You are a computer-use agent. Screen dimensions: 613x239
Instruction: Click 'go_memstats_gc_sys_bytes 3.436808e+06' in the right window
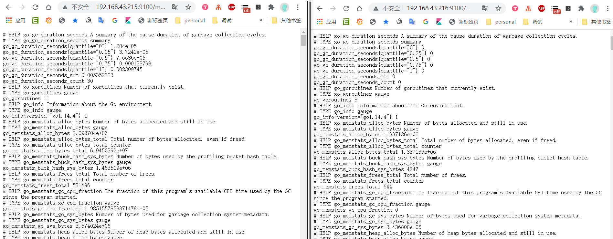coord(367,227)
